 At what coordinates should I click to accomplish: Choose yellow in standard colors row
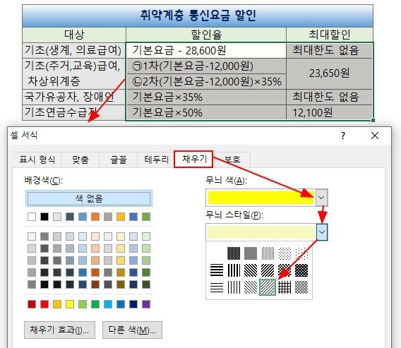coord(70,304)
